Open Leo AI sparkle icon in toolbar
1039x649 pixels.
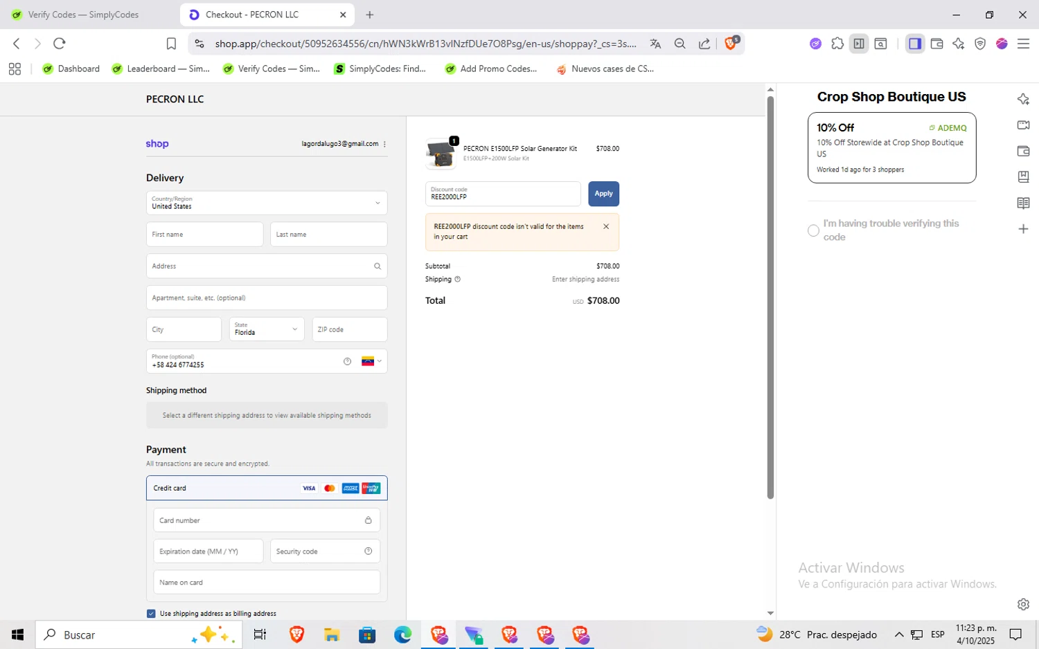[959, 44]
